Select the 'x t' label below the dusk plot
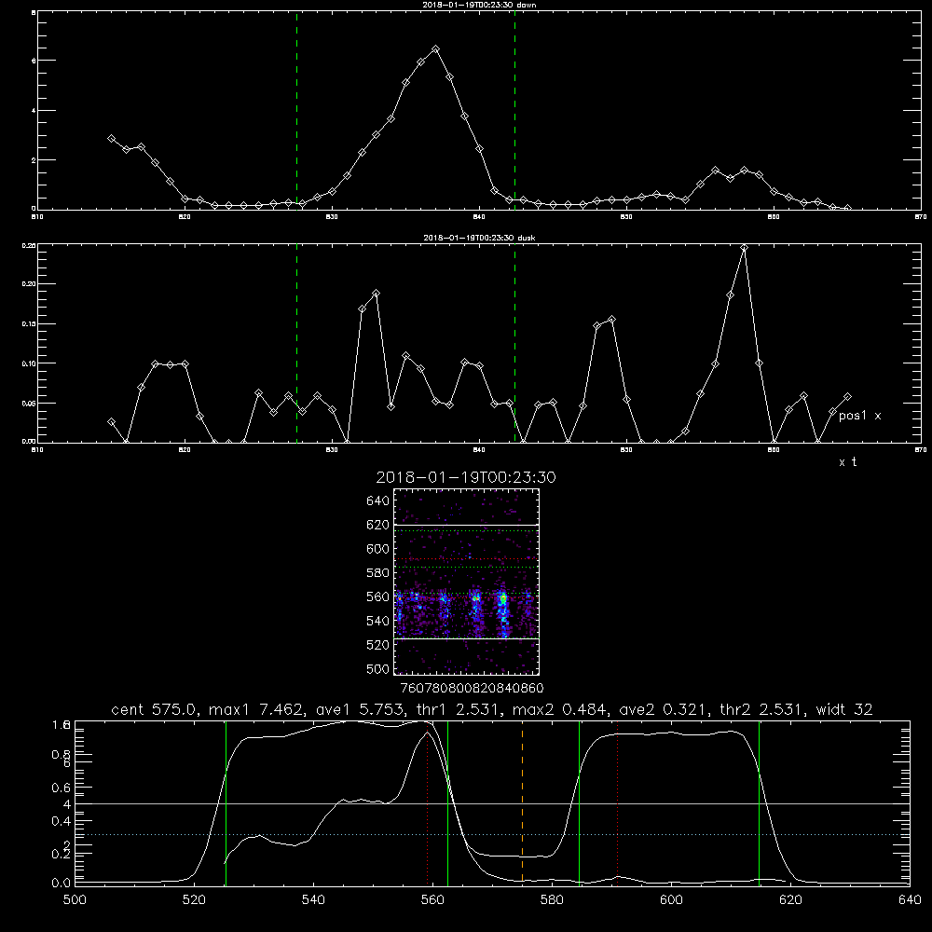 pos(848,462)
